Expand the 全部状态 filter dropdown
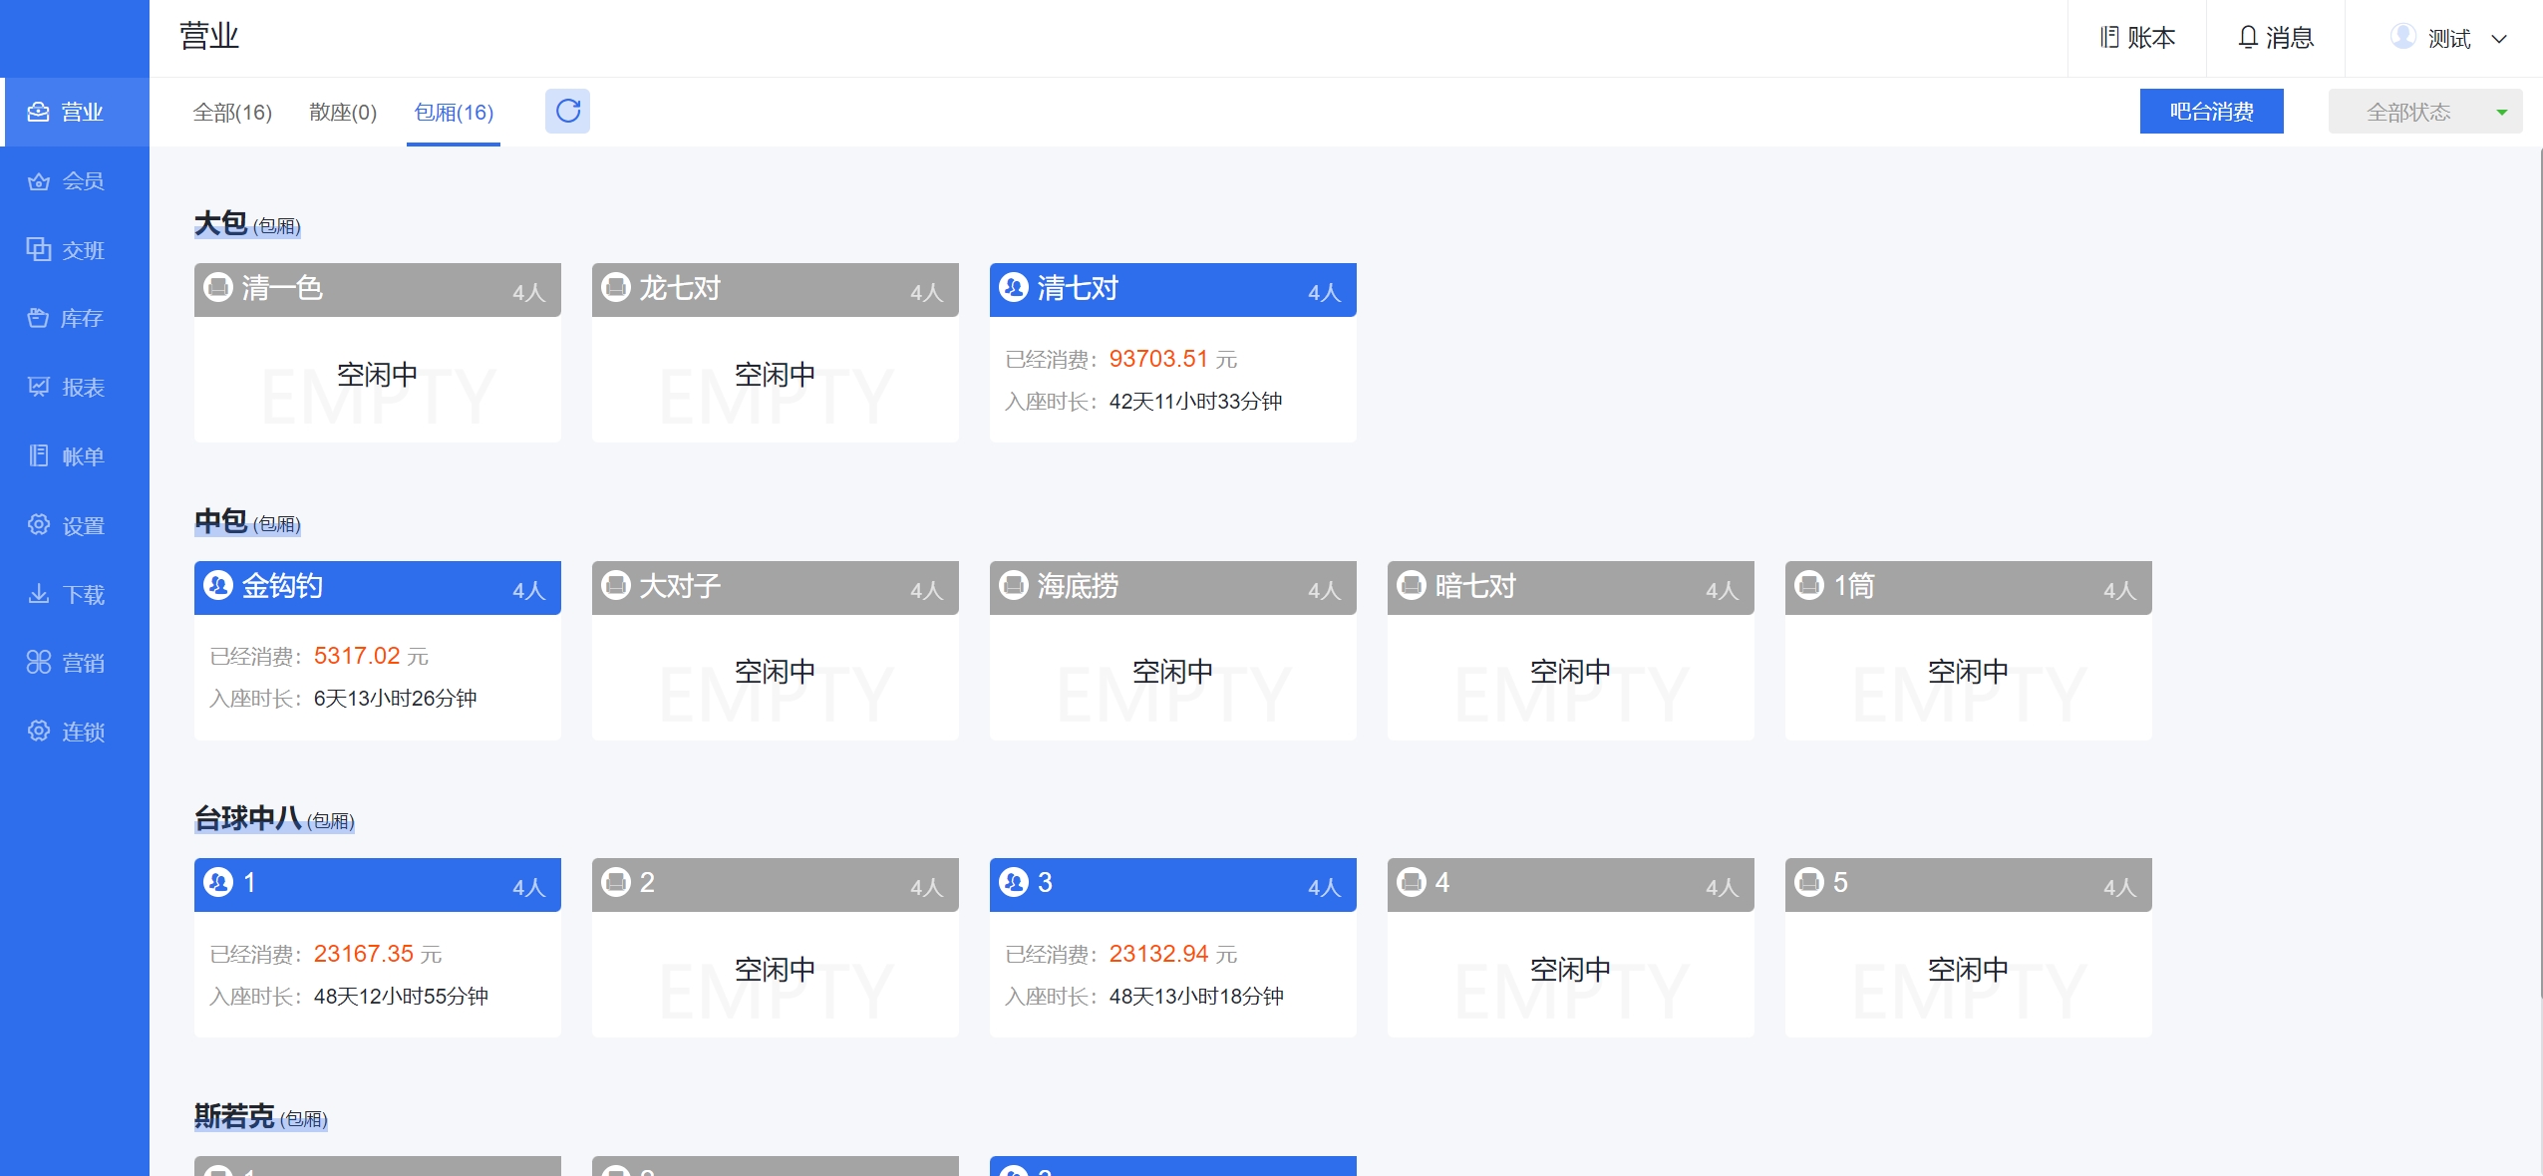The height and width of the screenshot is (1176, 2543). point(2423,112)
